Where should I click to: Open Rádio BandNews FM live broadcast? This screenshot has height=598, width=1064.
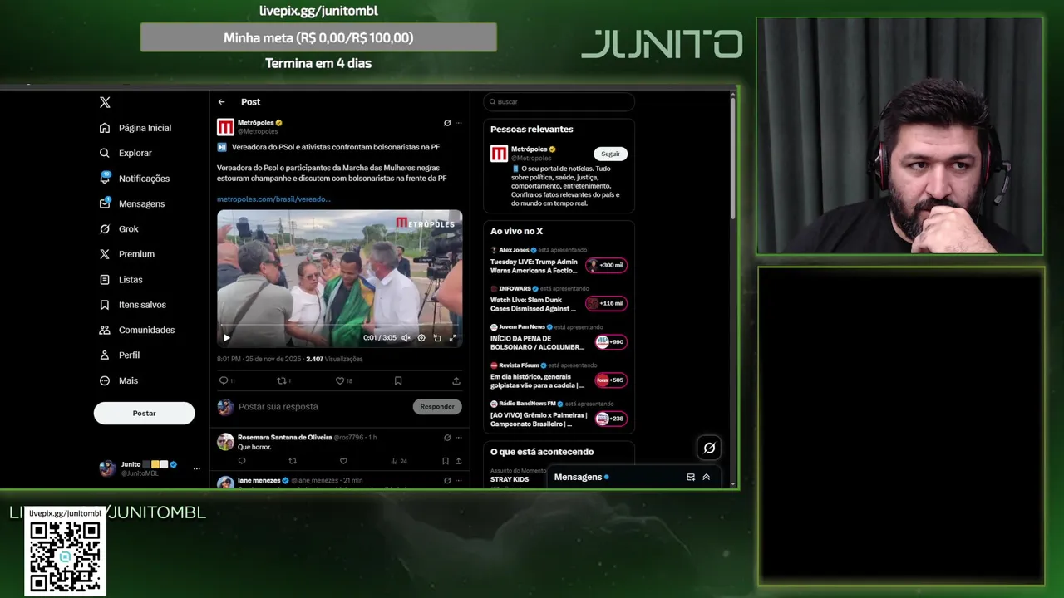[x=559, y=414]
